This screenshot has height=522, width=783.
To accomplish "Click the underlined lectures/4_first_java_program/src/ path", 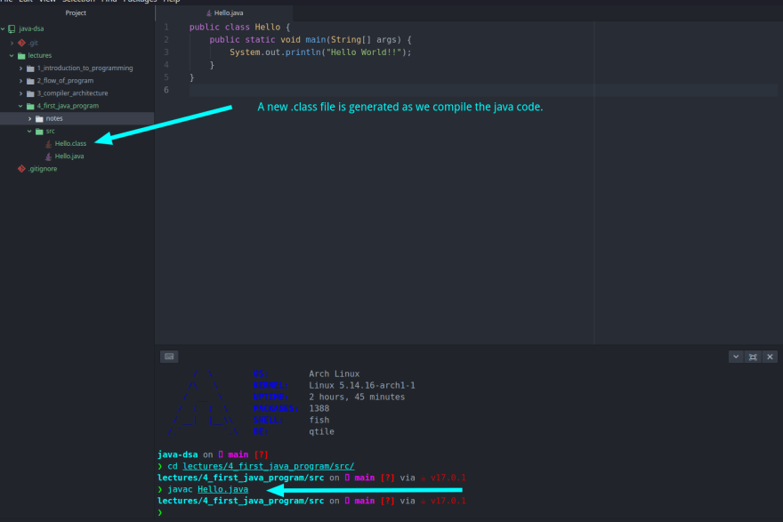I will click(268, 466).
